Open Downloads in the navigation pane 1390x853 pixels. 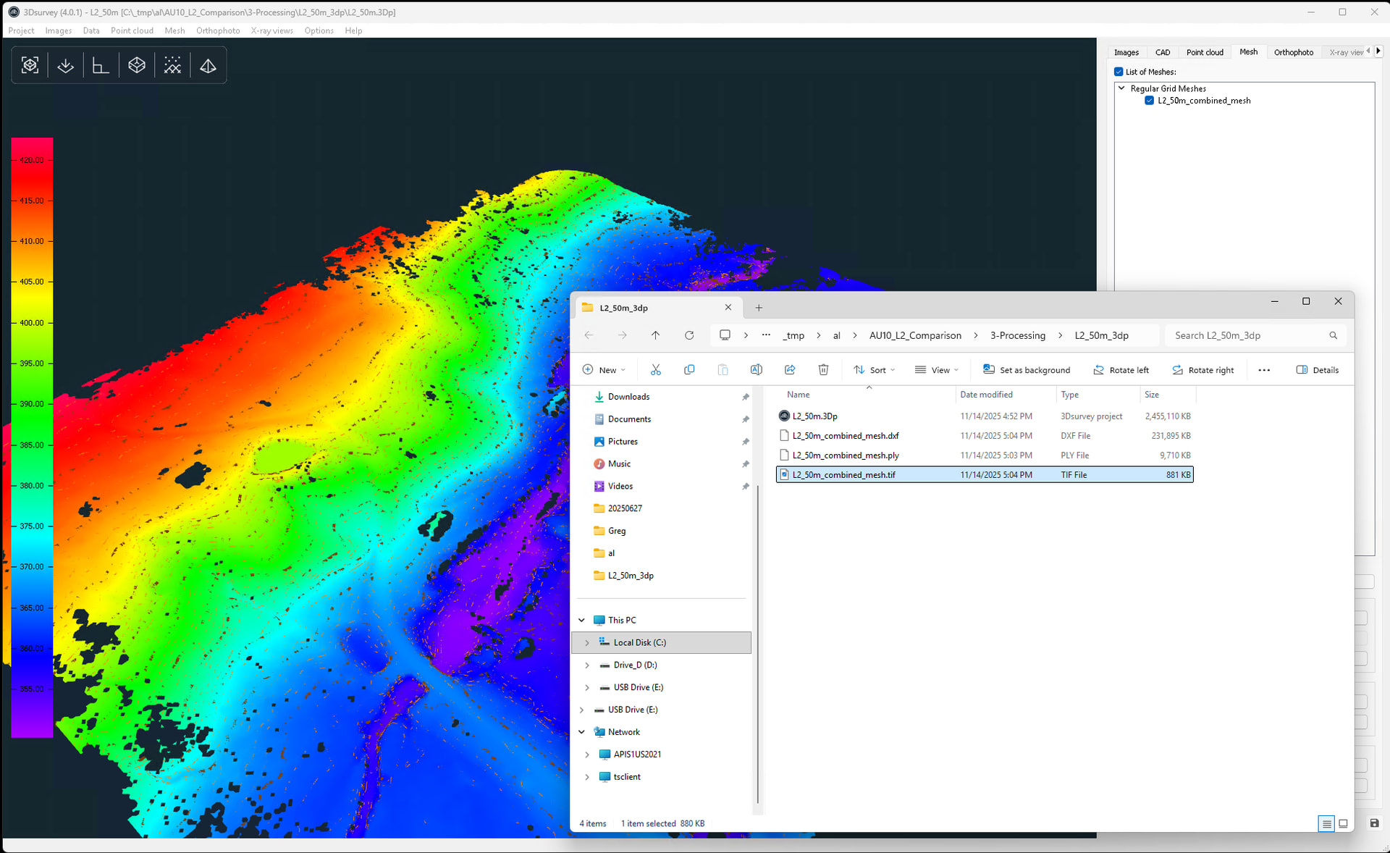point(628,397)
